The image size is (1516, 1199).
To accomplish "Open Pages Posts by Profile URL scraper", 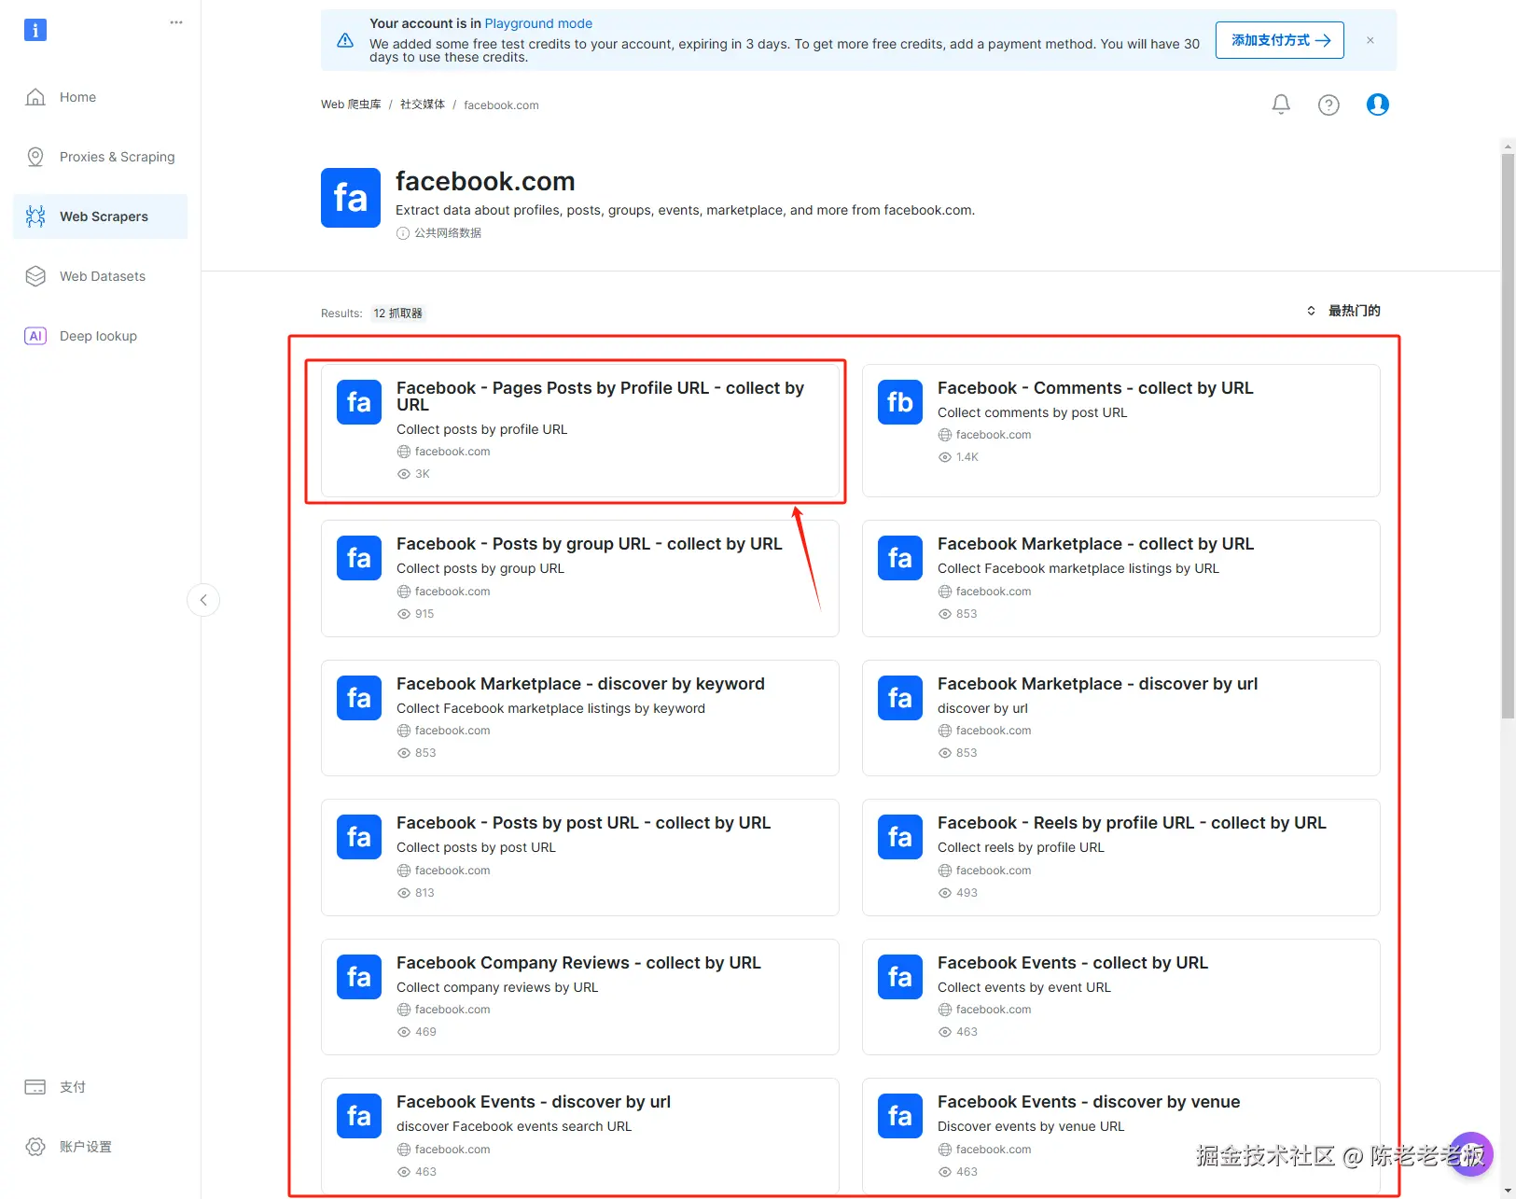I will pyautogui.click(x=579, y=430).
